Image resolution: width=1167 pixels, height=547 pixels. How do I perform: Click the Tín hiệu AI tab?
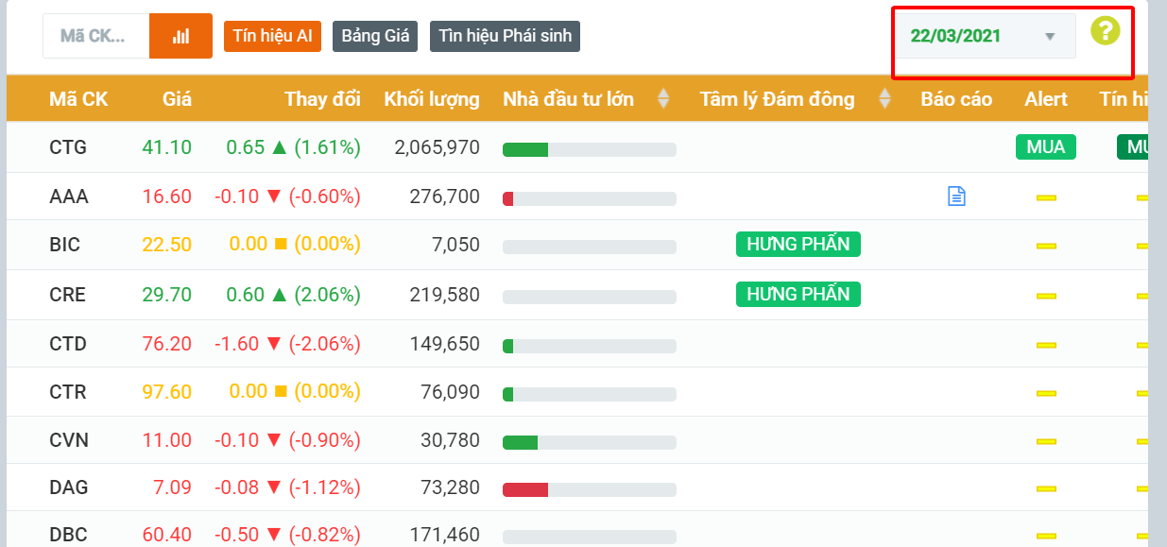click(272, 36)
